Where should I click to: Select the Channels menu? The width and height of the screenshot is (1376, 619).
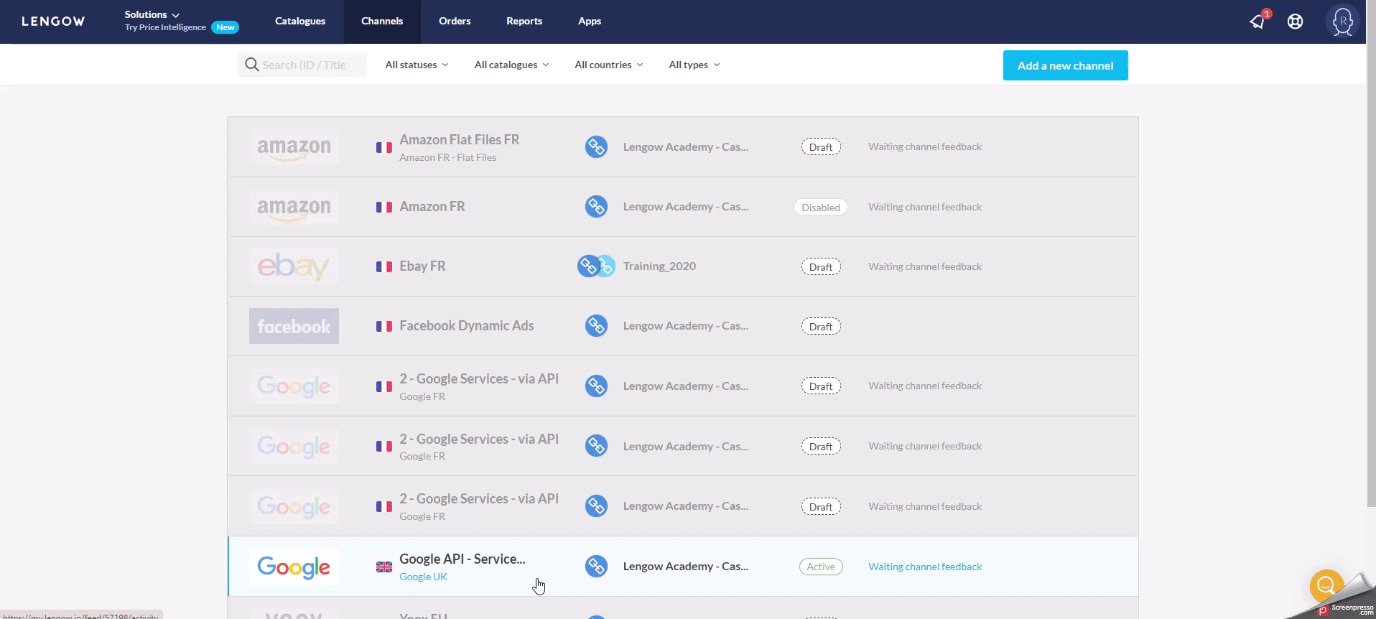click(382, 22)
